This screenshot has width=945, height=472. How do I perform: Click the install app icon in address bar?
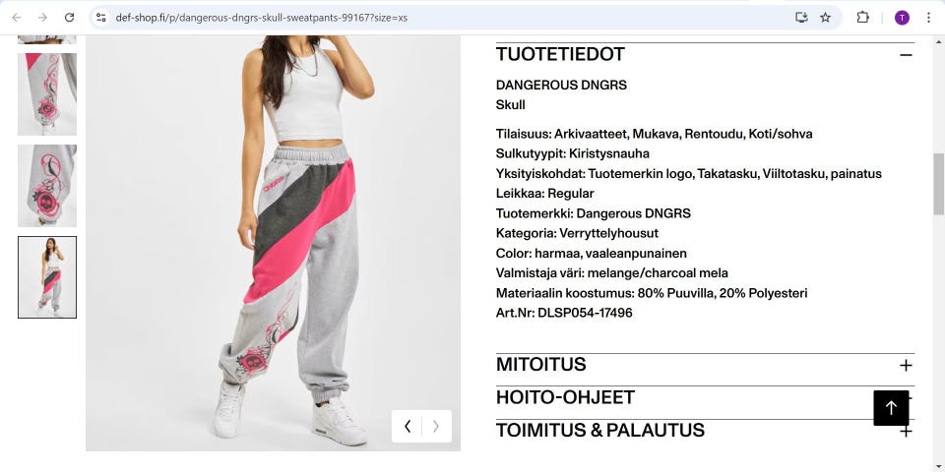(x=801, y=18)
